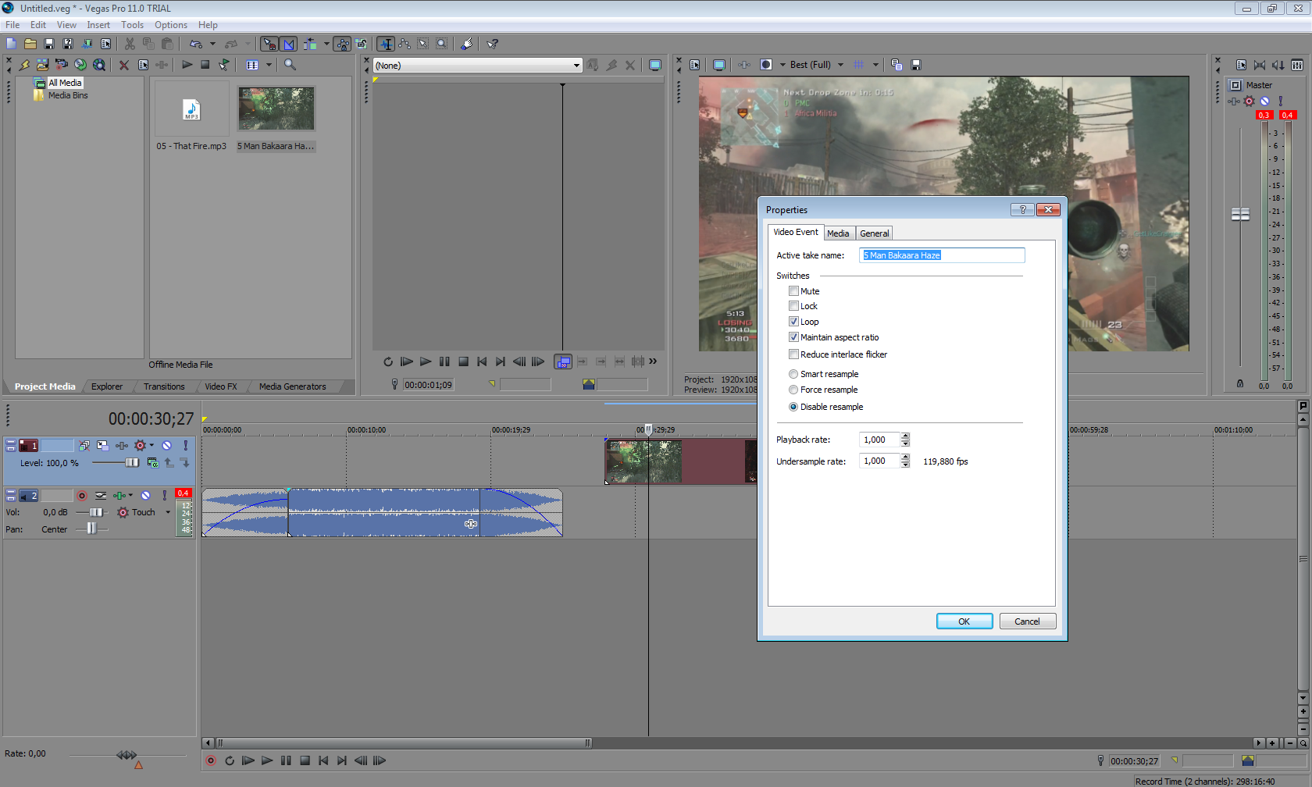Enable Reduce interlace flicker

click(x=793, y=354)
